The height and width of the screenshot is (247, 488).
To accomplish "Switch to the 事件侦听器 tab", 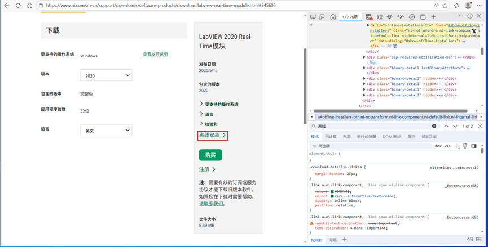I will point(366,137).
